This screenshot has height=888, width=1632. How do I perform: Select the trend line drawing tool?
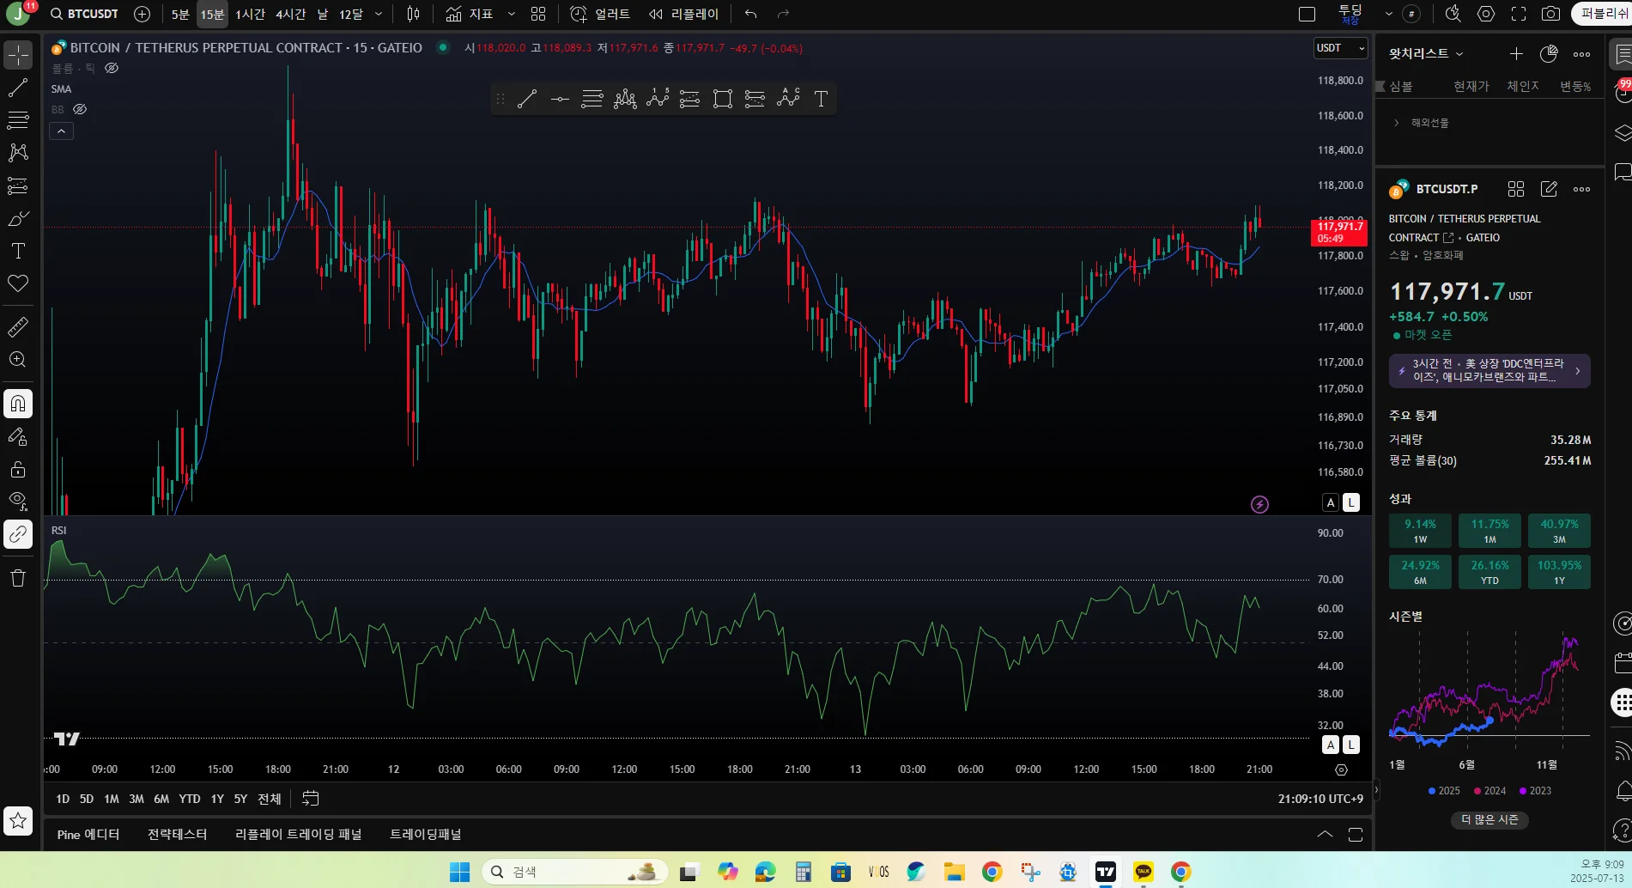click(x=18, y=88)
